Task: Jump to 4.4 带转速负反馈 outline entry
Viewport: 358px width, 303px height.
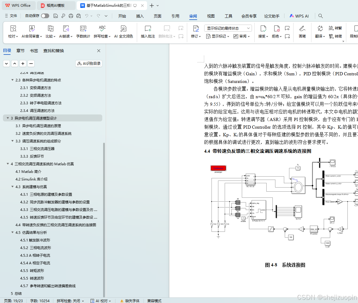Action: 56,225
